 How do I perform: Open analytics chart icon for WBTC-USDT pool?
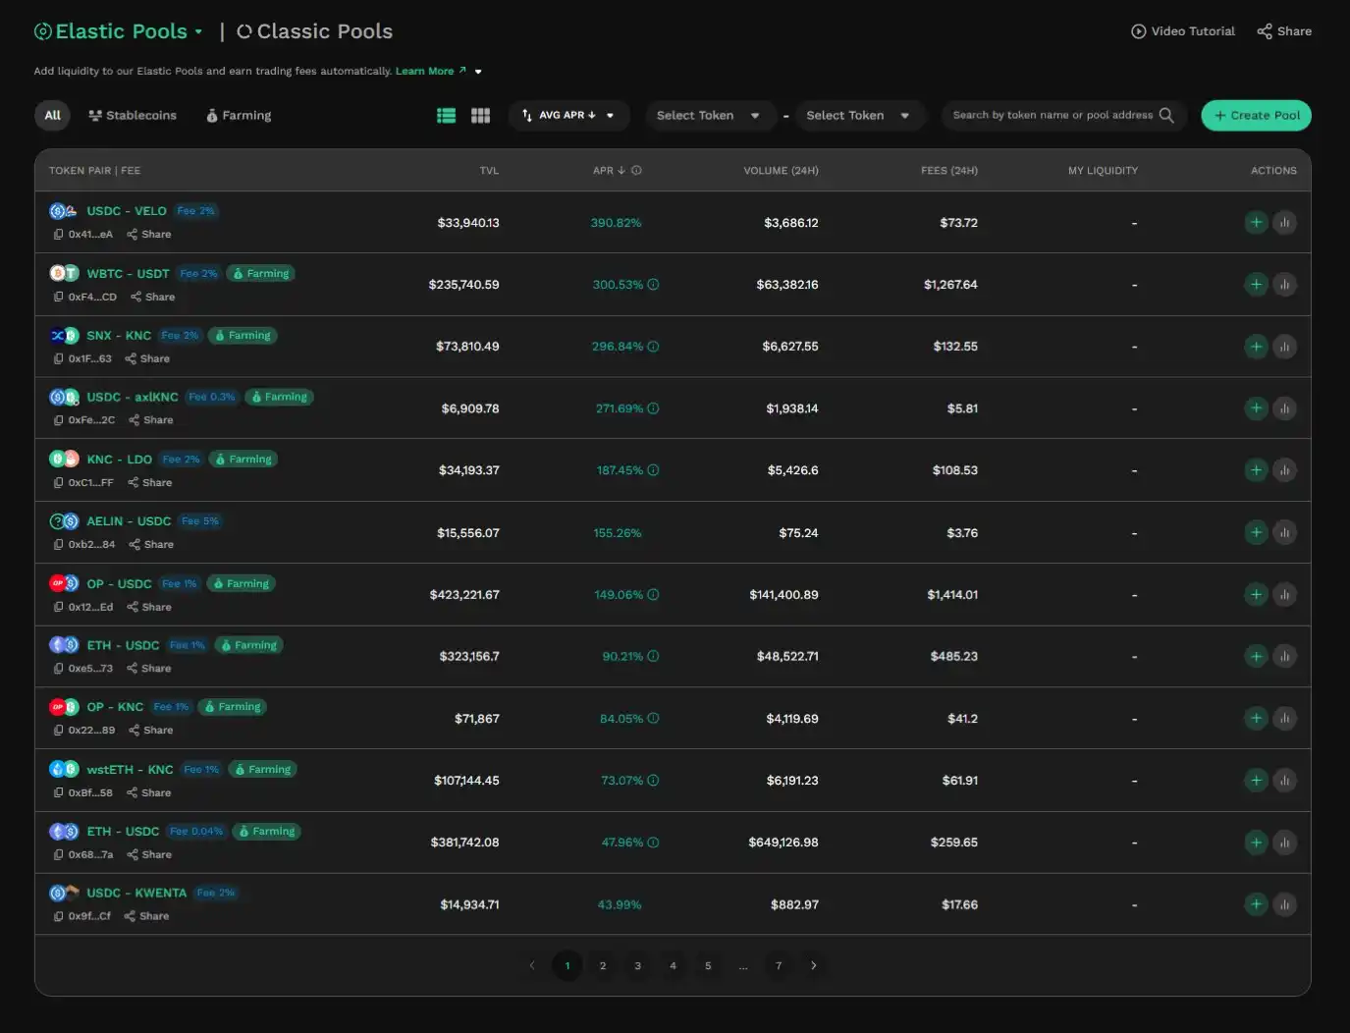[1284, 285]
